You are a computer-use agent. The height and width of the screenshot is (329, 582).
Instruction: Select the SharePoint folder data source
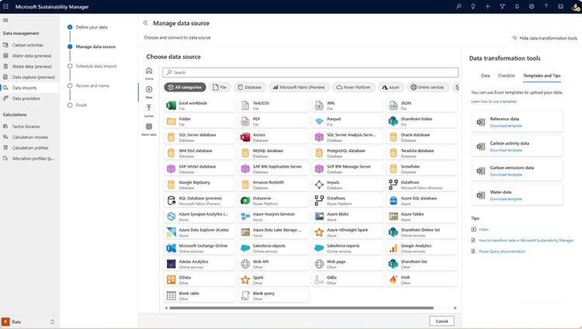click(421, 121)
